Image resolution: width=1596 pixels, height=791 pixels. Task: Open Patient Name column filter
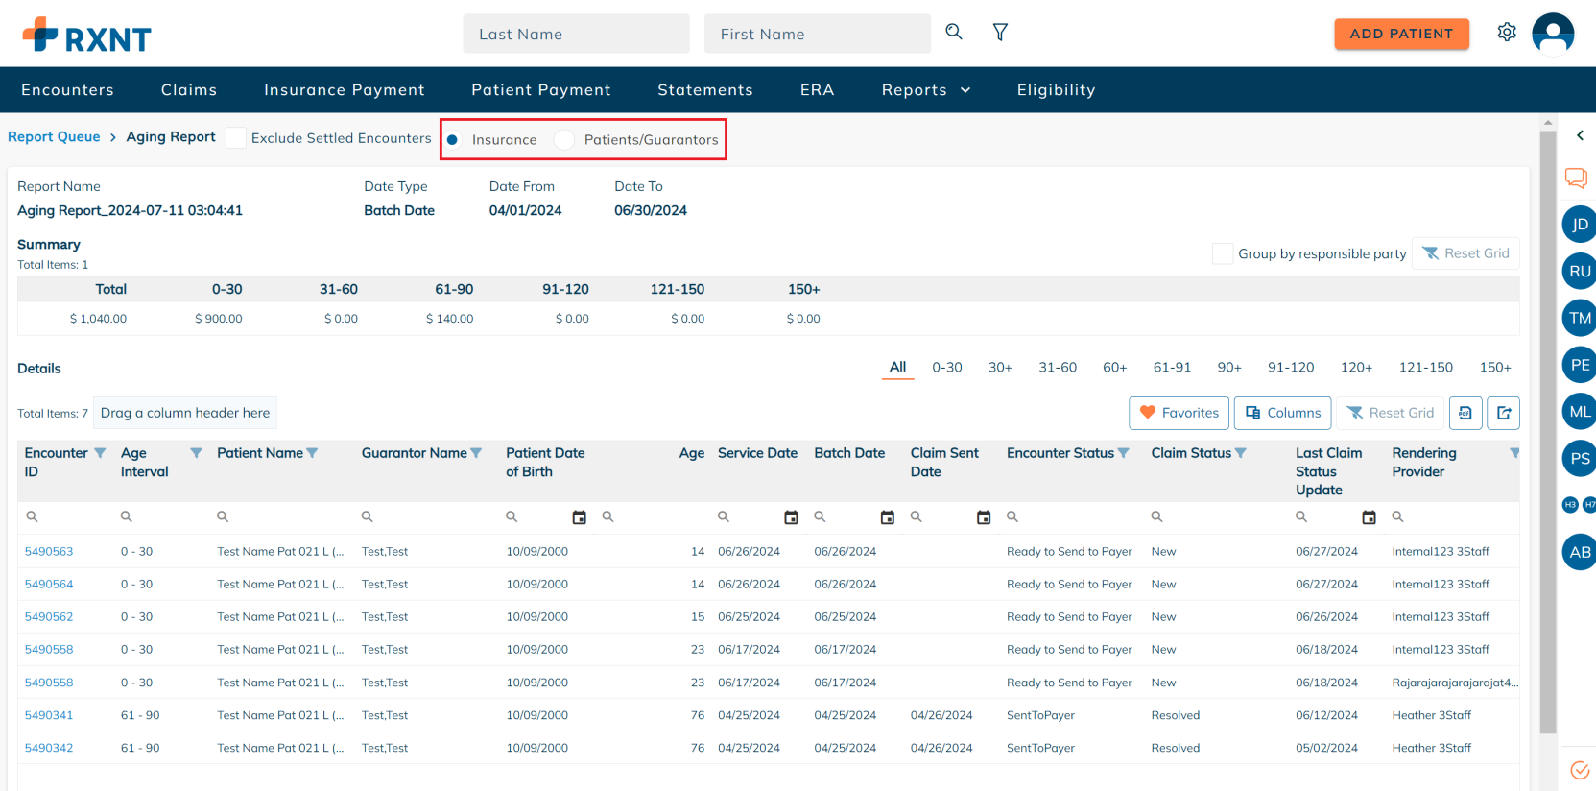click(312, 453)
